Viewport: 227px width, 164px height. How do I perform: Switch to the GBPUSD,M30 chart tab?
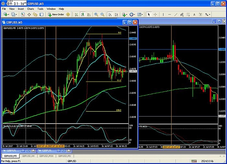tap(46, 156)
